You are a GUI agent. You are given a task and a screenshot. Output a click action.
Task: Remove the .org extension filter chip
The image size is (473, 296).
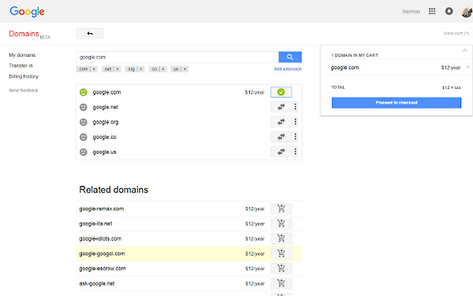(x=141, y=69)
